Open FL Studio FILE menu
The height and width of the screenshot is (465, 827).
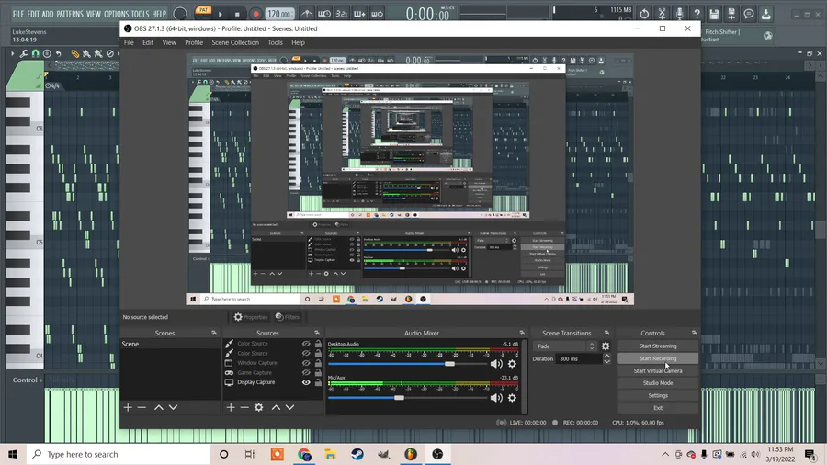(18, 14)
